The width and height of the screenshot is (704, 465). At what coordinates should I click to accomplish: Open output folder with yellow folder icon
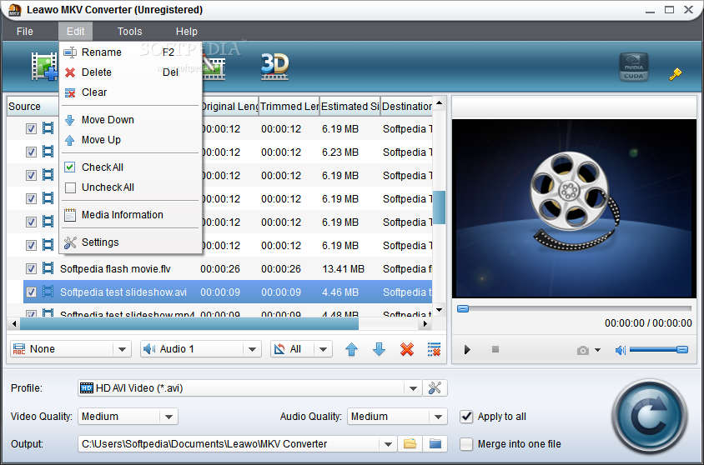[410, 444]
